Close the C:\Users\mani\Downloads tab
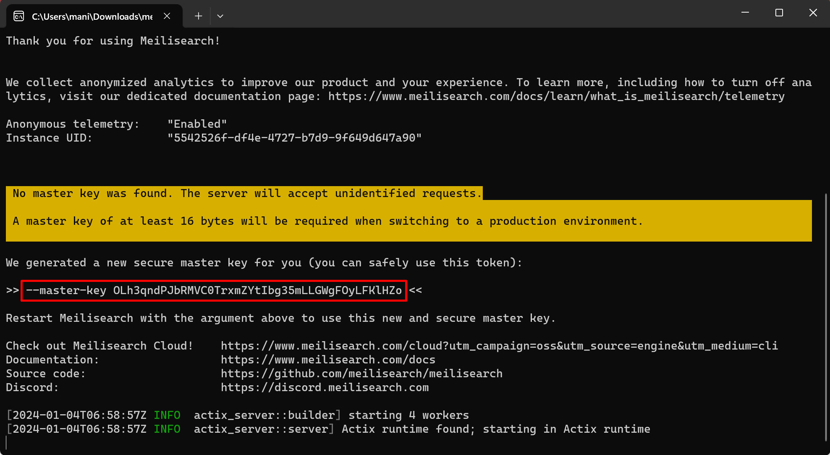The height and width of the screenshot is (455, 830). pyautogui.click(x=167, y=16)
